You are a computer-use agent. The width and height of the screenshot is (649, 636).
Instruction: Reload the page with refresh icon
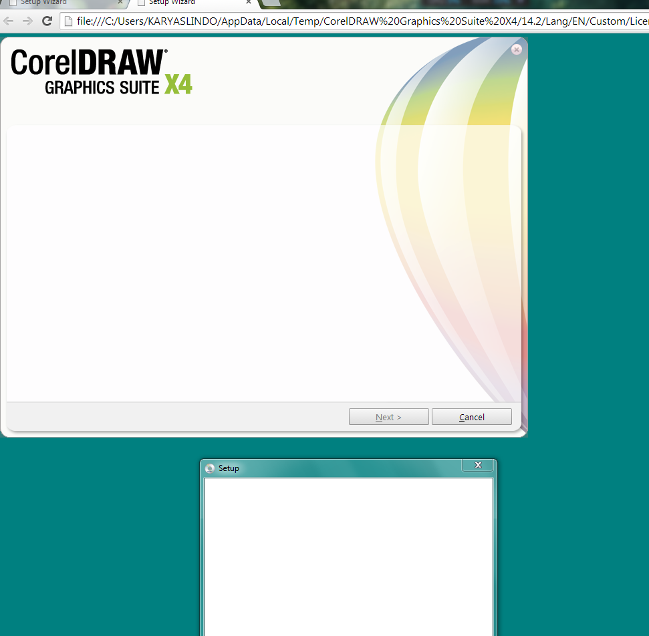pyautogui.click(x=47, y=21)
